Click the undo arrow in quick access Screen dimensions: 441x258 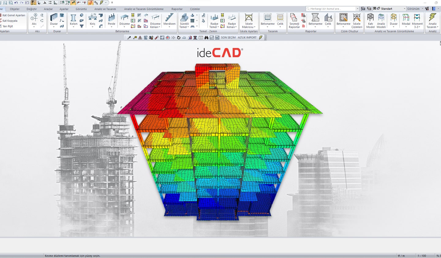coord(16,2)
